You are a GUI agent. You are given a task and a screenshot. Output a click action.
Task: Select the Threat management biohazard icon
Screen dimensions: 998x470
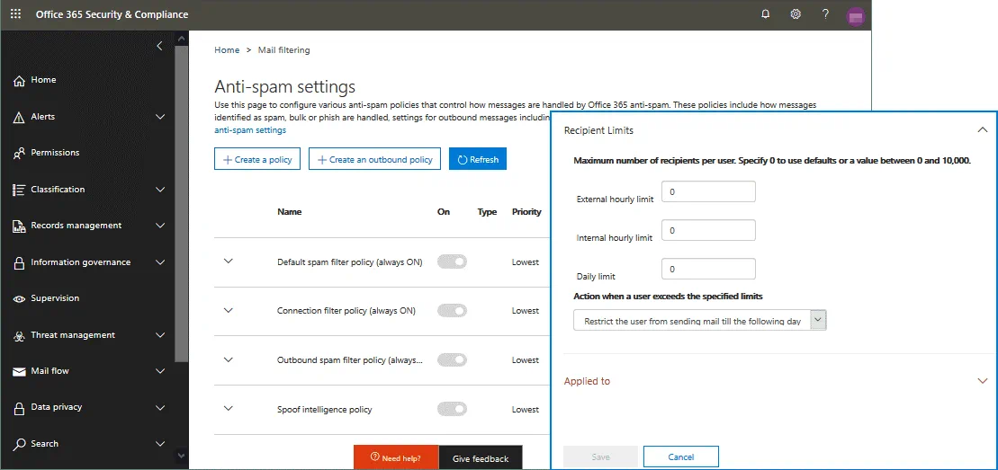pos(19,335)
